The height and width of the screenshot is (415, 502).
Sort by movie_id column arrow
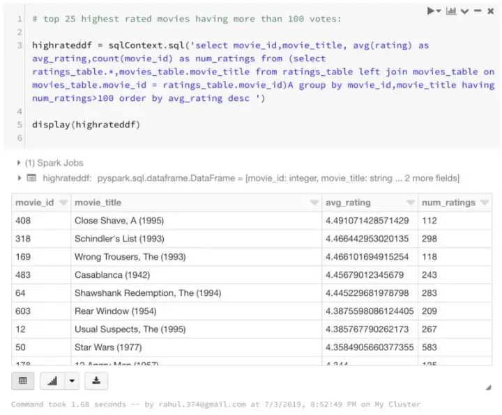[63, 203]
